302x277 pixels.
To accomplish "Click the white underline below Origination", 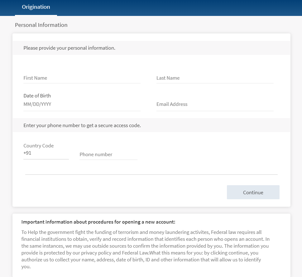I will click(x=36, y=15).
